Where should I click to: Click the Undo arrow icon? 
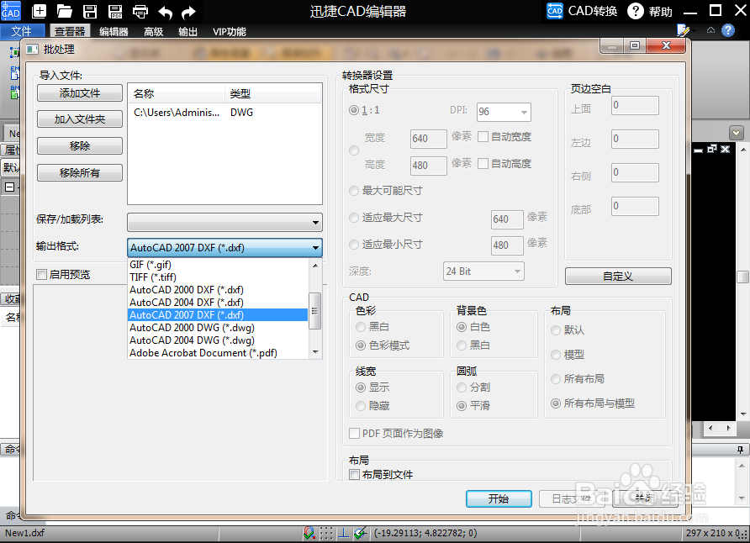(165, 12)
